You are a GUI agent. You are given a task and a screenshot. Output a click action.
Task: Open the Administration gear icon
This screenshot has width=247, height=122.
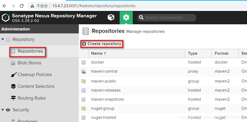[126, 17]
